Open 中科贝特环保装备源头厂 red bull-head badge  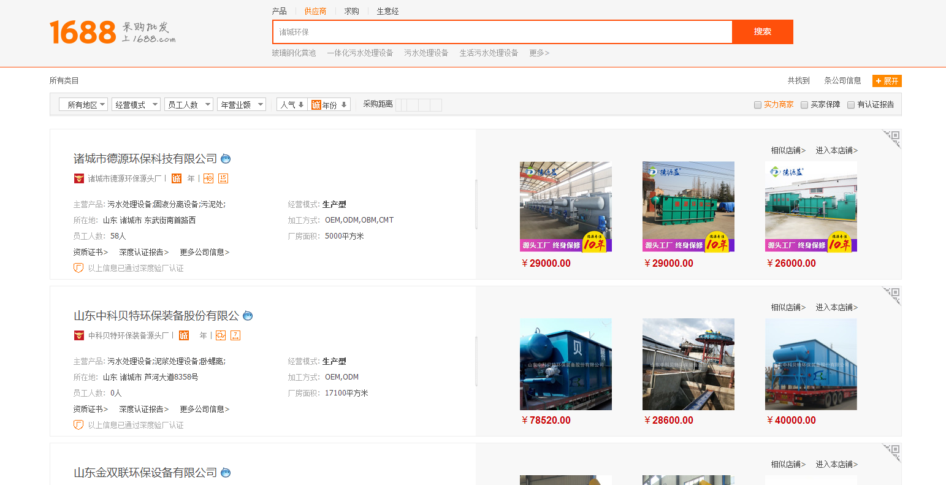(x=78, y=335)
